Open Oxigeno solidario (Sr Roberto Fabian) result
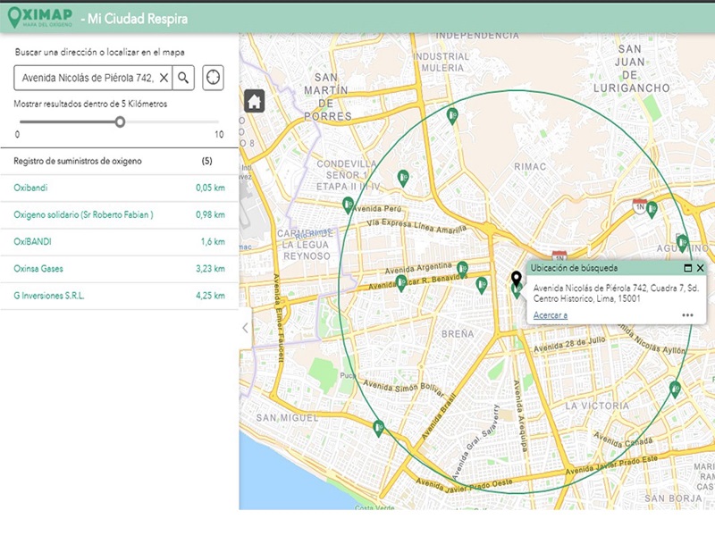The height and width of the screenshot is (536, 715). click(x=119, y=214)
